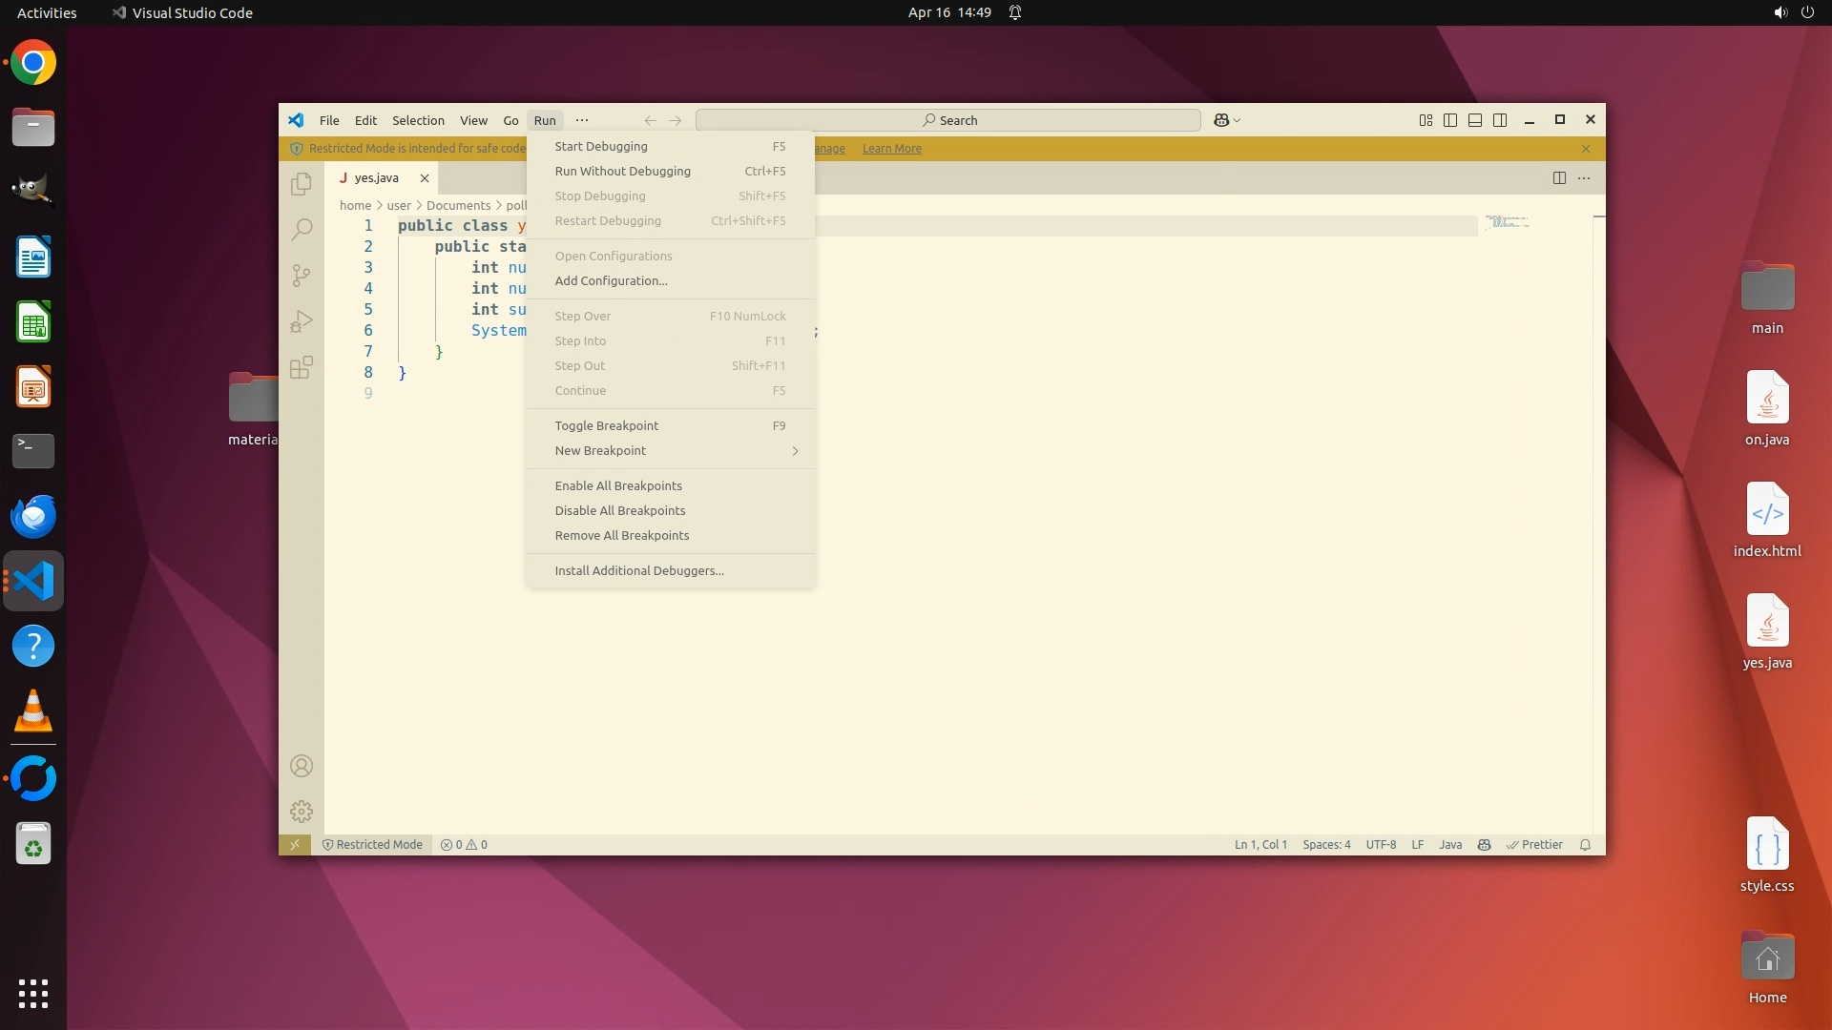Open the Explorer sidebar icon
The image size is (1832, 1030).
pos(302,183)
